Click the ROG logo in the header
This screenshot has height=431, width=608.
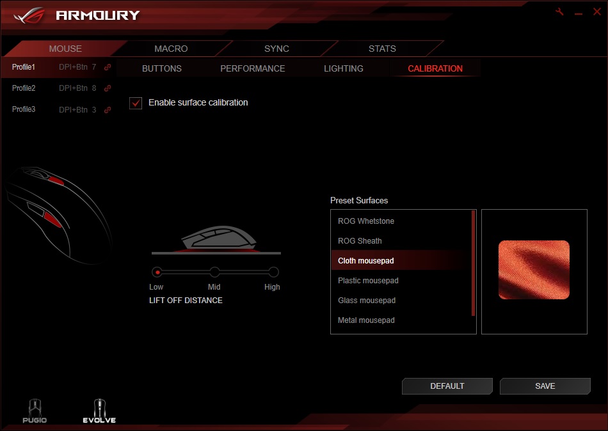[29, 15]
